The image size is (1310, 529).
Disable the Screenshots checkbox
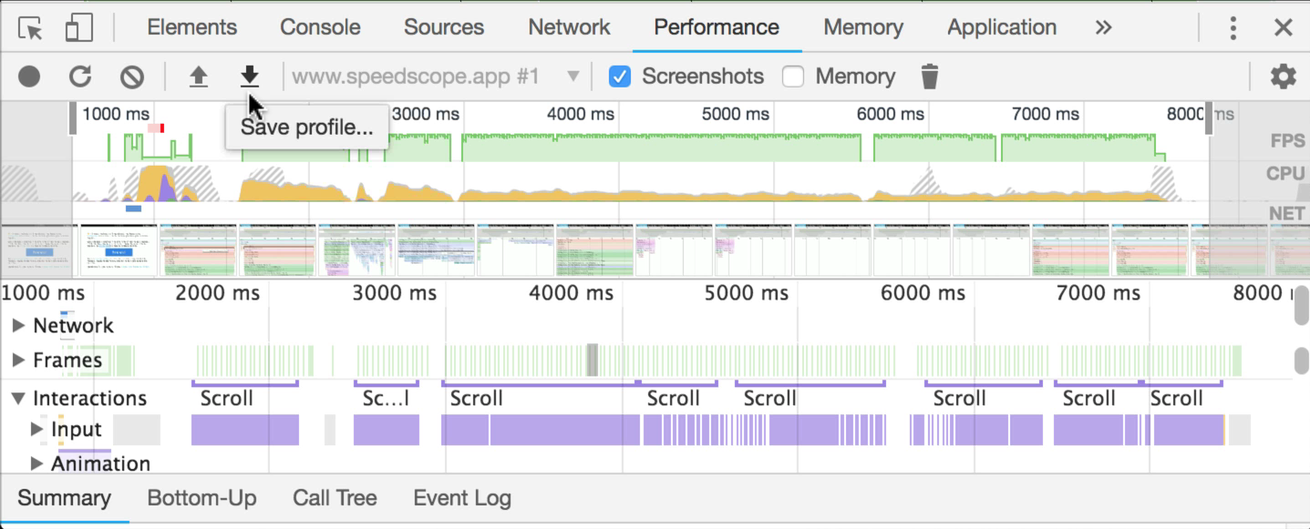tap(620, 76)
